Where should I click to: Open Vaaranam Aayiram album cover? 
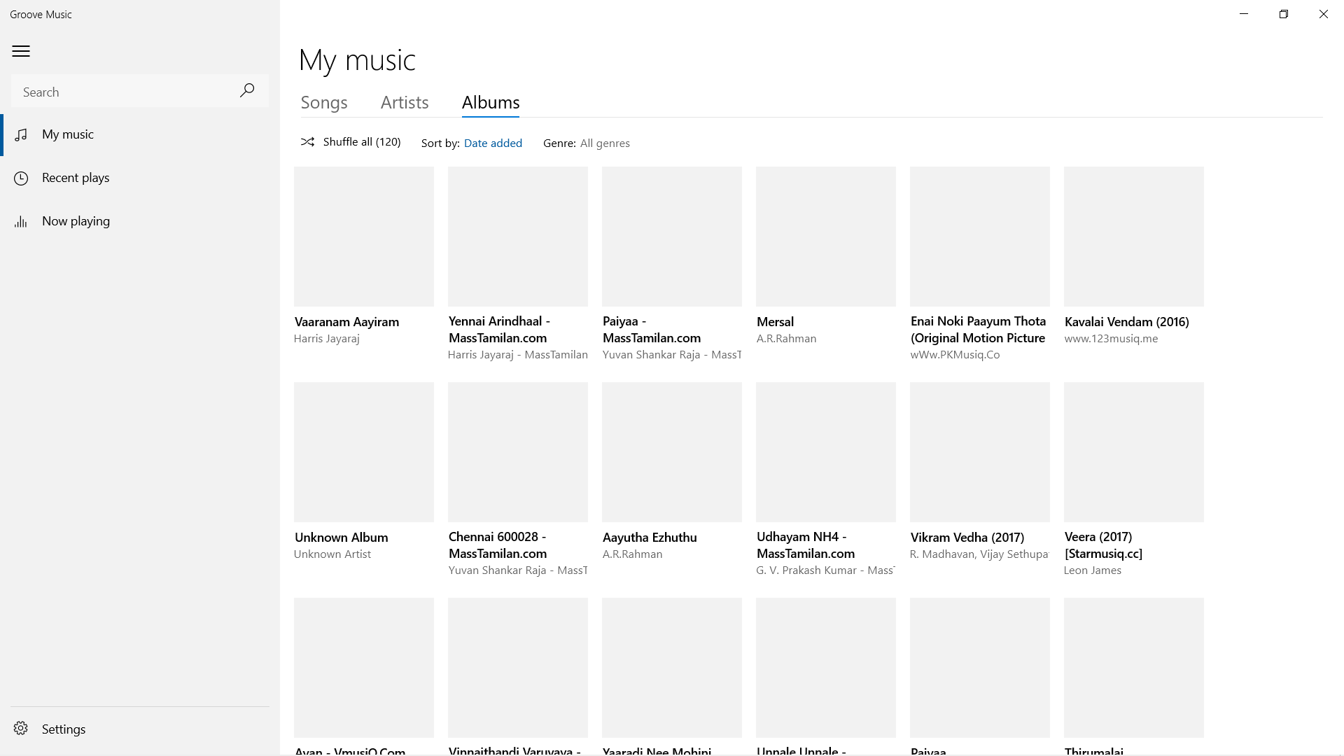point(364,237)
